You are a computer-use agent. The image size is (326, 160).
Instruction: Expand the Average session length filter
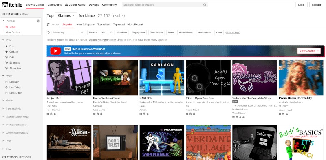pyautogui.click(x=3, y=116)
